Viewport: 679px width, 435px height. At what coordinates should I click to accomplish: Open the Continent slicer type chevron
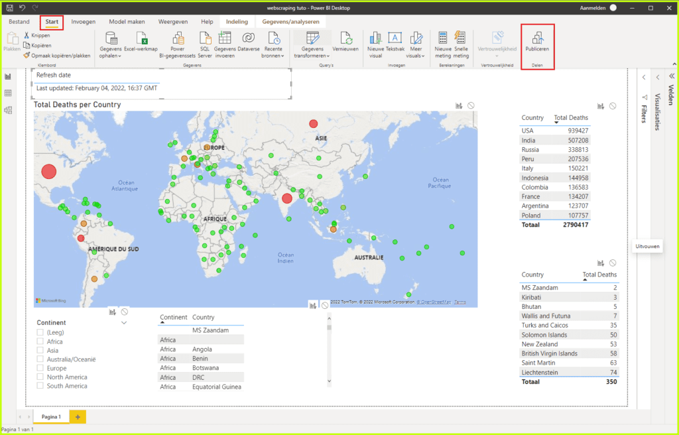[x=124, y=323]
